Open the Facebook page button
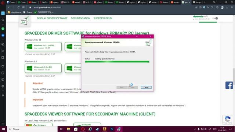Image resolution: width=235 pixels, height=132 pixels. coord(229,85)
